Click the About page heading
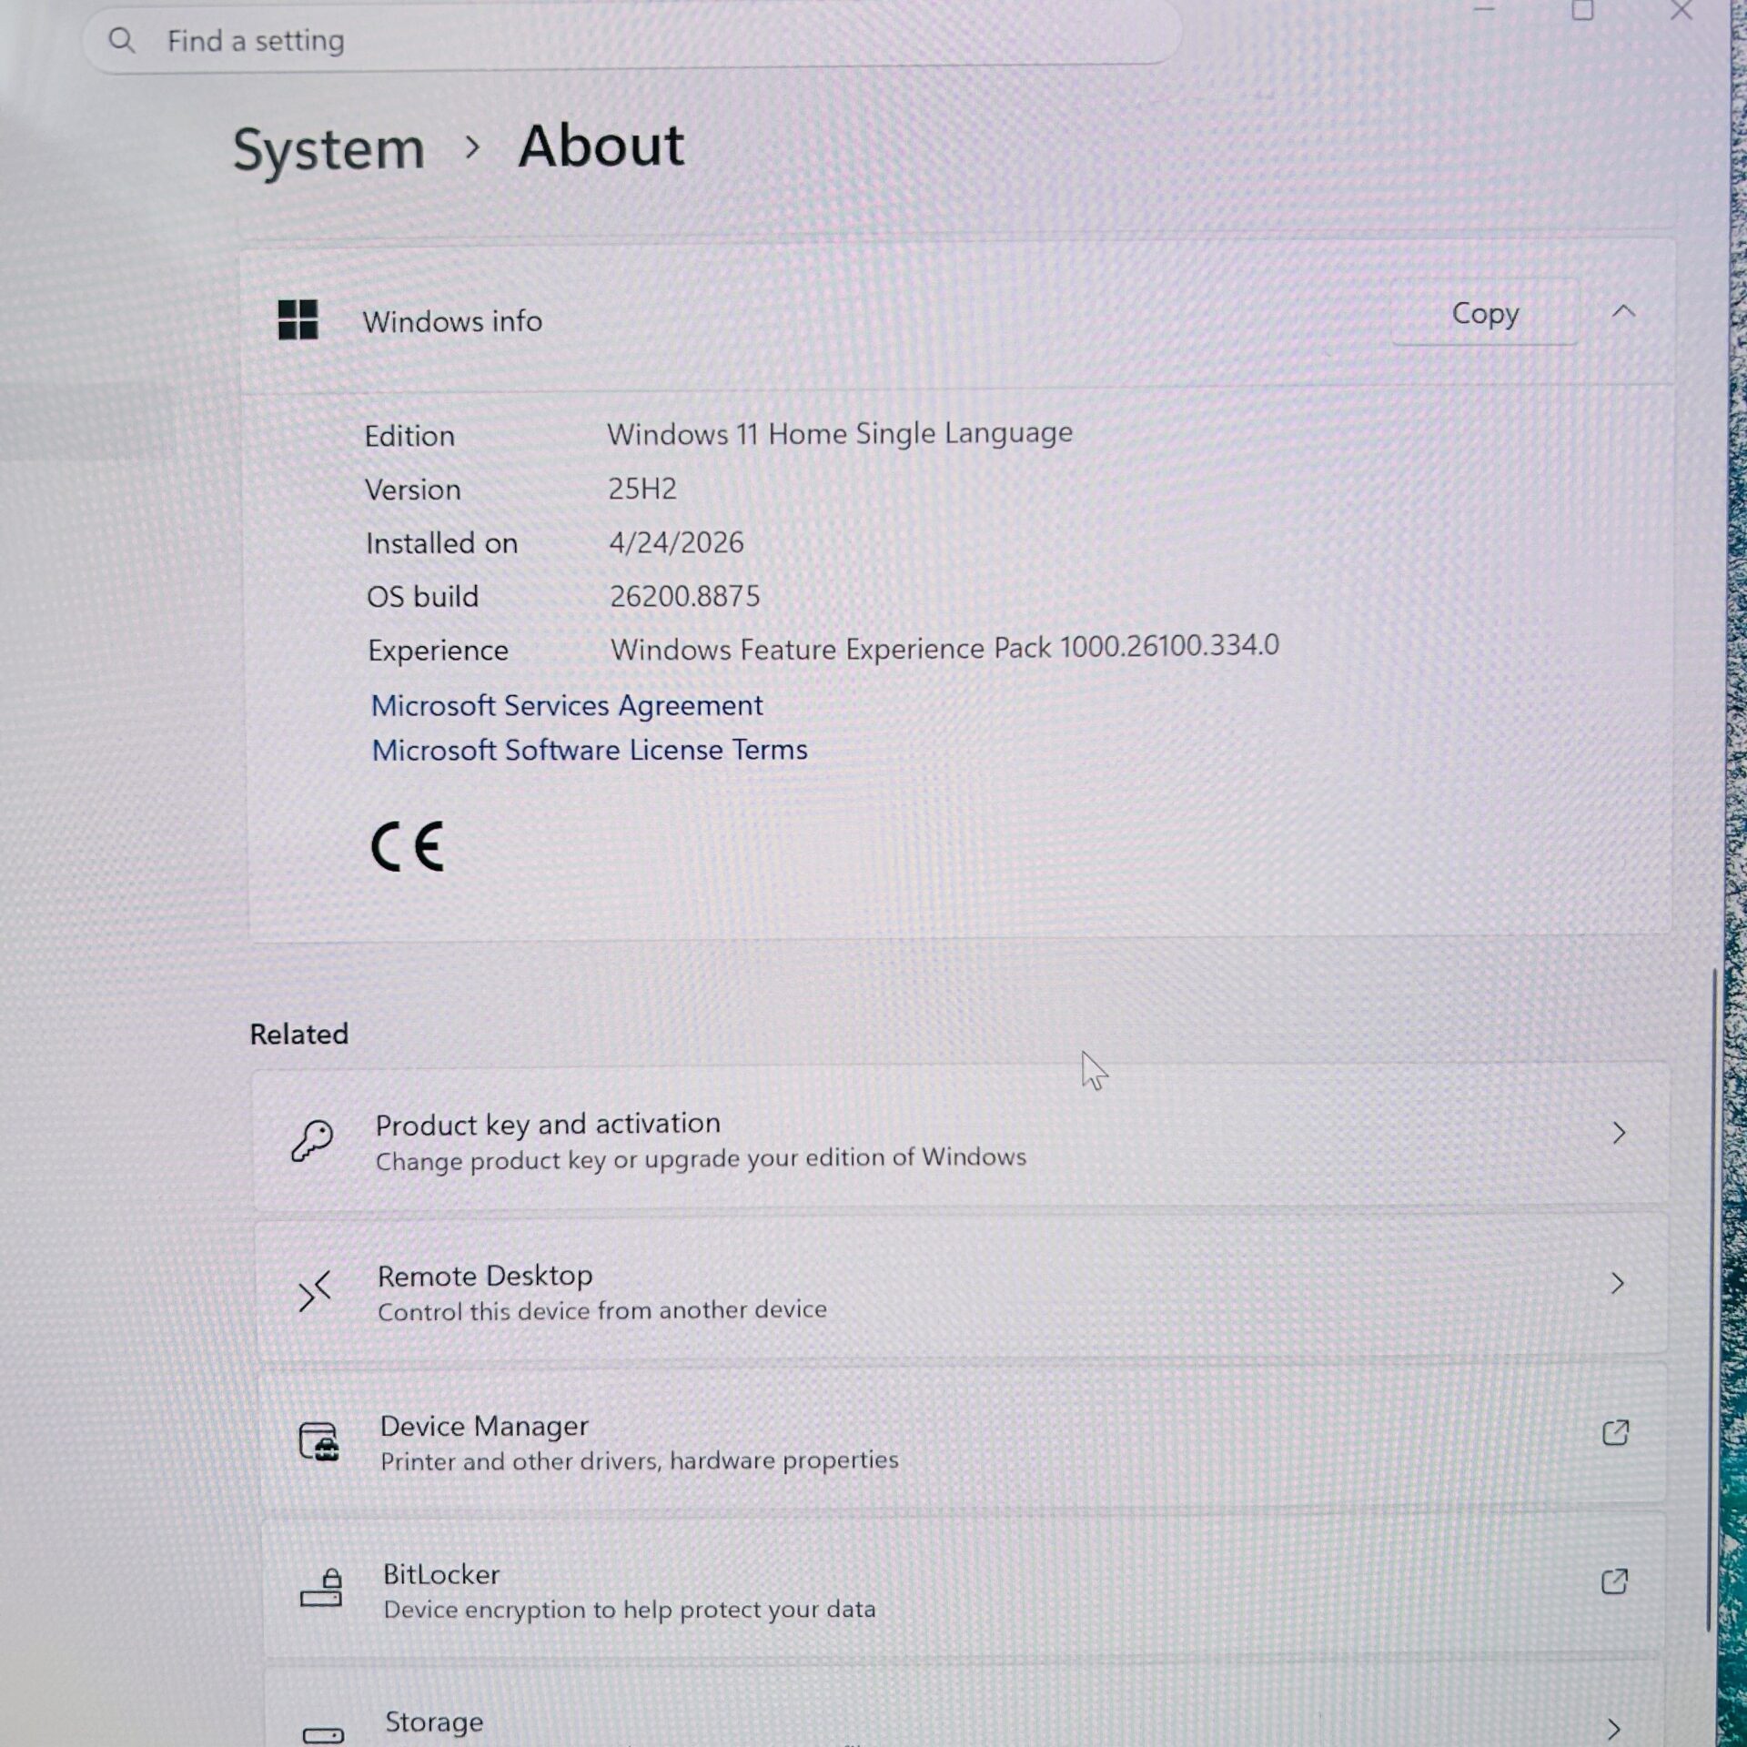1747x1747 pixels. pos(601,146)
